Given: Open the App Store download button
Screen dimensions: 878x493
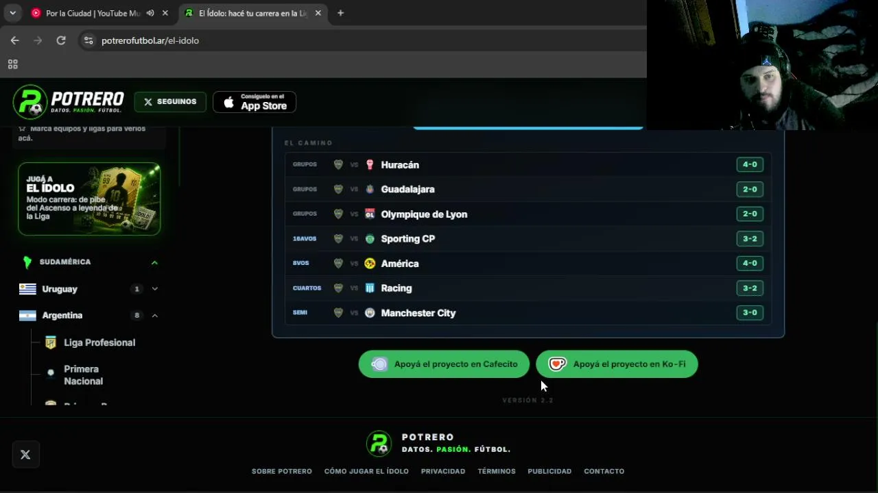Looking at the screenshot, I should pyautogui.click(x=254, y=102).
